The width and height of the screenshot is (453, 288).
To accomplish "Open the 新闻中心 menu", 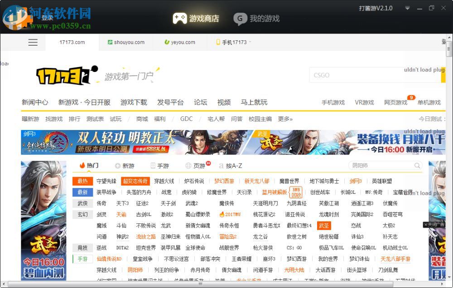I will point(34,102).
